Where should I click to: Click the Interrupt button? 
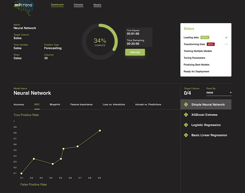(x=135, y=52)
